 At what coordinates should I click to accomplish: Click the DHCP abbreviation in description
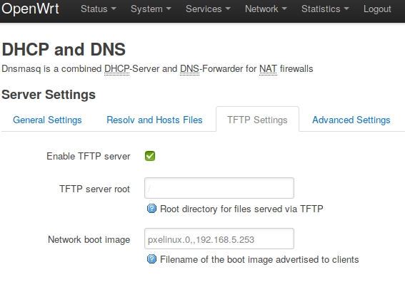pos(116,69)
